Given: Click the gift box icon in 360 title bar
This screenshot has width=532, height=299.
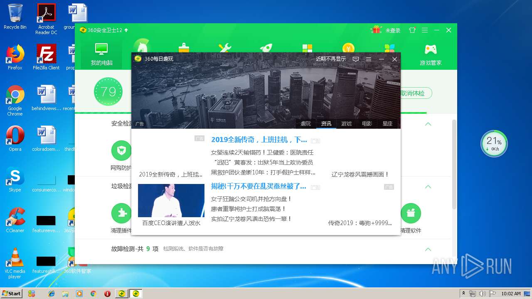Looking at the screenshot, I should point(377,30).
